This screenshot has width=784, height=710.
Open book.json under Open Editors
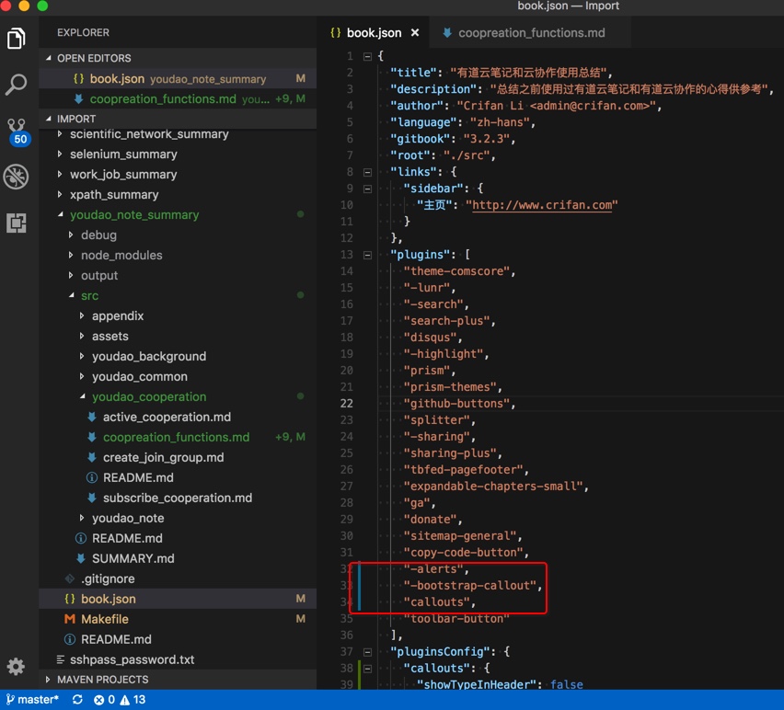click(x=178, y=78)
